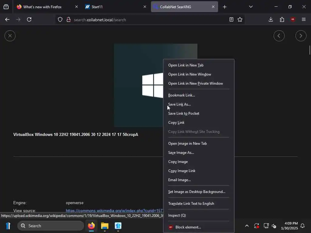This screenshot has width=311, height=233.
Task: Open clock showing 4:09 PM
Action: coord(289,226)
